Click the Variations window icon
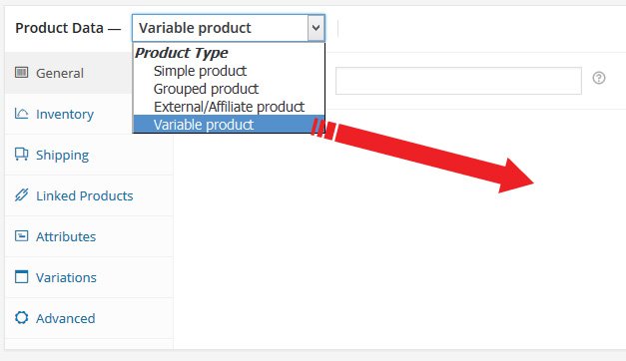The height and width of the screenshot is (361, 626). tap(21, 277)
